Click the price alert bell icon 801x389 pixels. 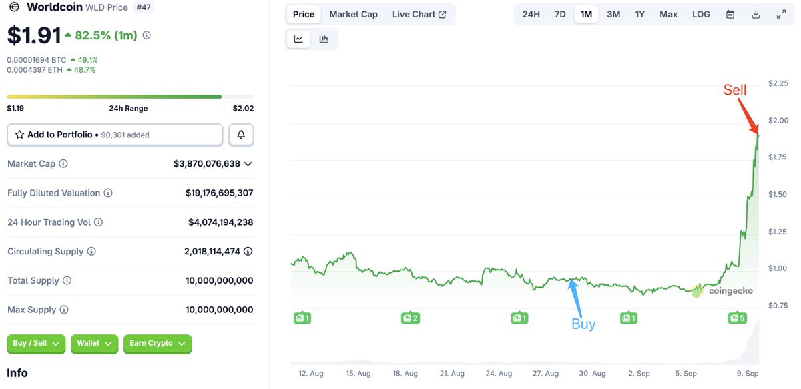[241, 135]
